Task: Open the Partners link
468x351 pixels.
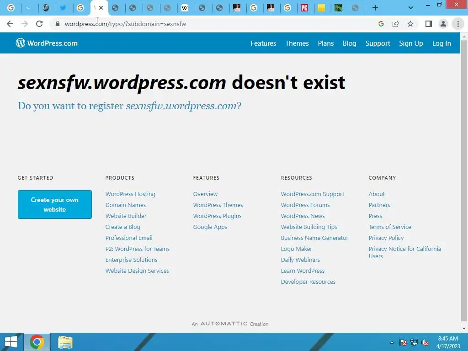Action: coord(379,205)
